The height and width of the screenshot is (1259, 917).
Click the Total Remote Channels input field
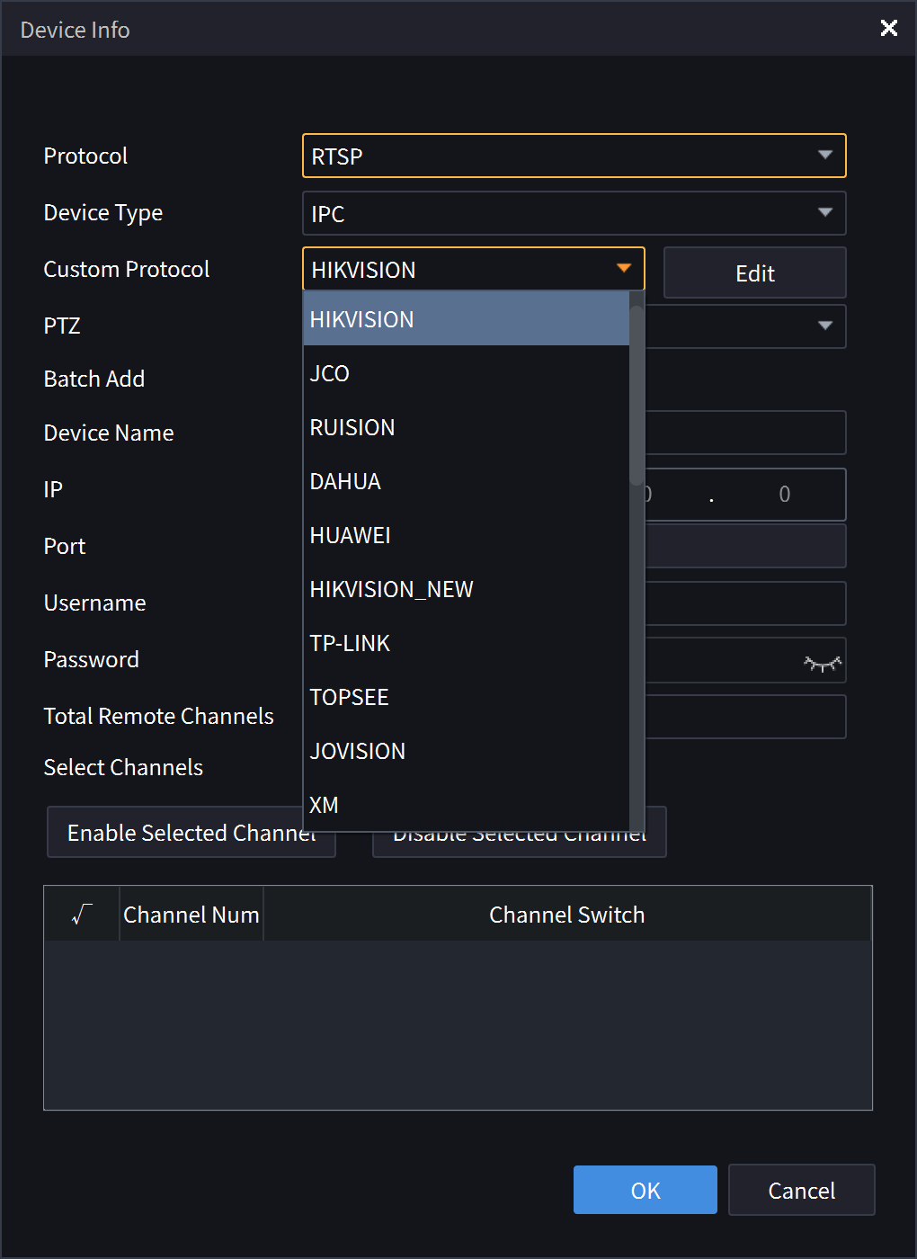(746, 717)
